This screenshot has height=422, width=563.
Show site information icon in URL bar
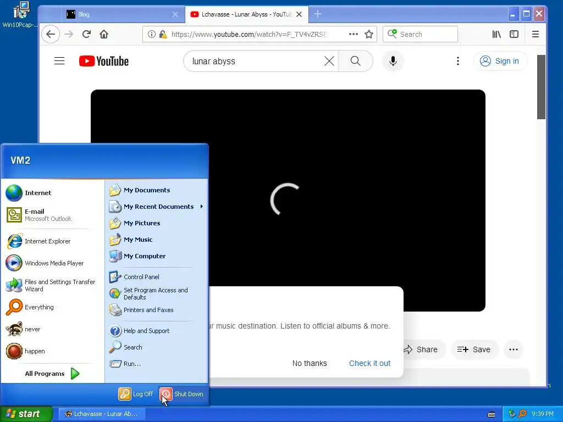[x=152, y=35]
